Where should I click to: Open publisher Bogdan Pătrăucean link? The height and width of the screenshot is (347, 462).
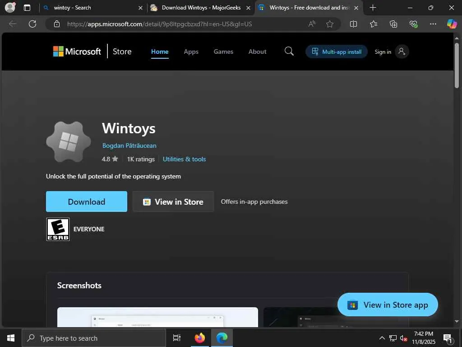tap(129, 145)
